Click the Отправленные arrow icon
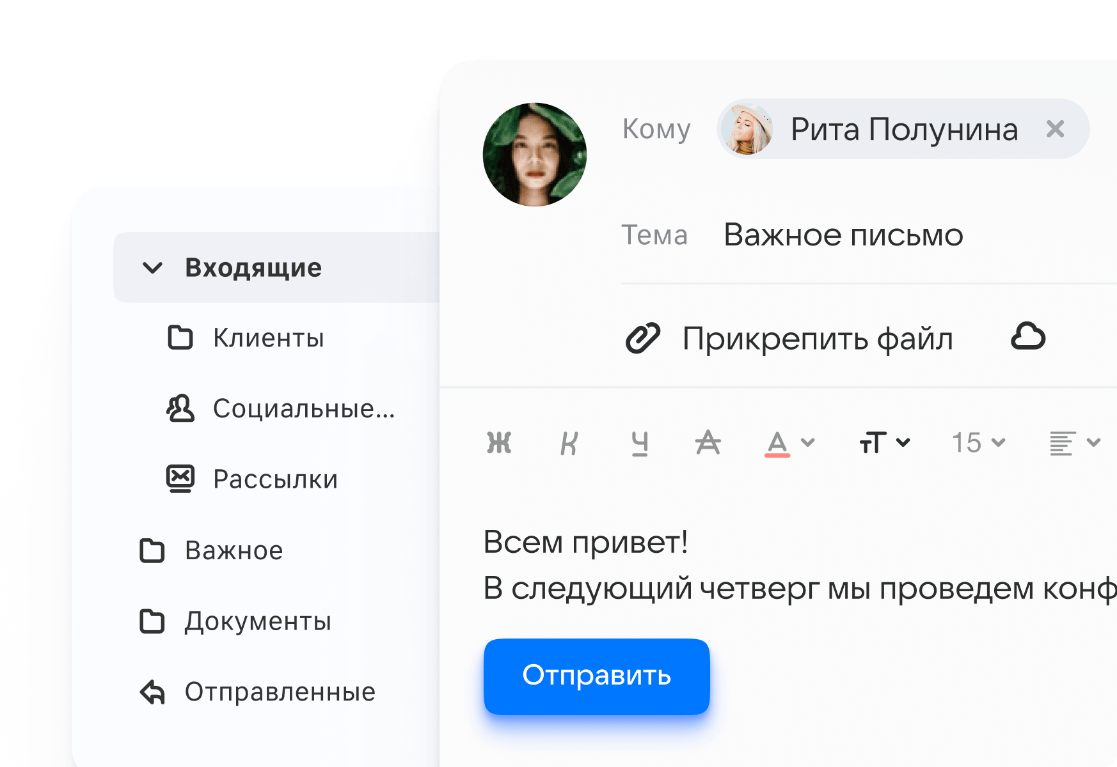The width and height of the screenshot is (1117, 767). (x=152, y=692)
